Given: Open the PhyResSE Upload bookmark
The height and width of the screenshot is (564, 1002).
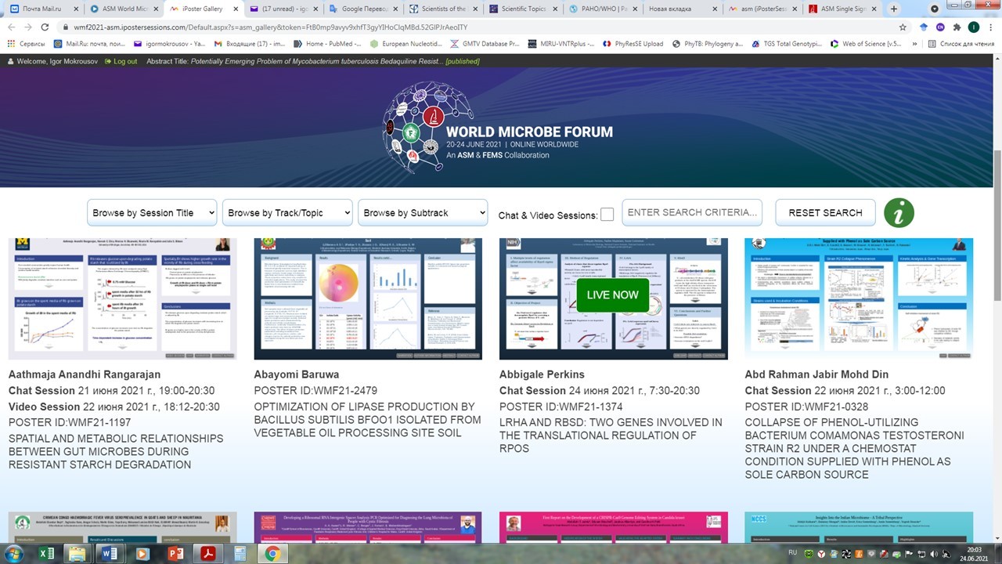Looking at the screenshot, I should tap(633, 44).
